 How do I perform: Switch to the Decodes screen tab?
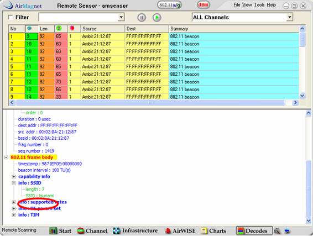coord(254,231)
